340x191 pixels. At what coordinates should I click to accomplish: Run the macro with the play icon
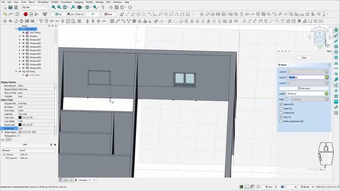(x=37, y=14)
